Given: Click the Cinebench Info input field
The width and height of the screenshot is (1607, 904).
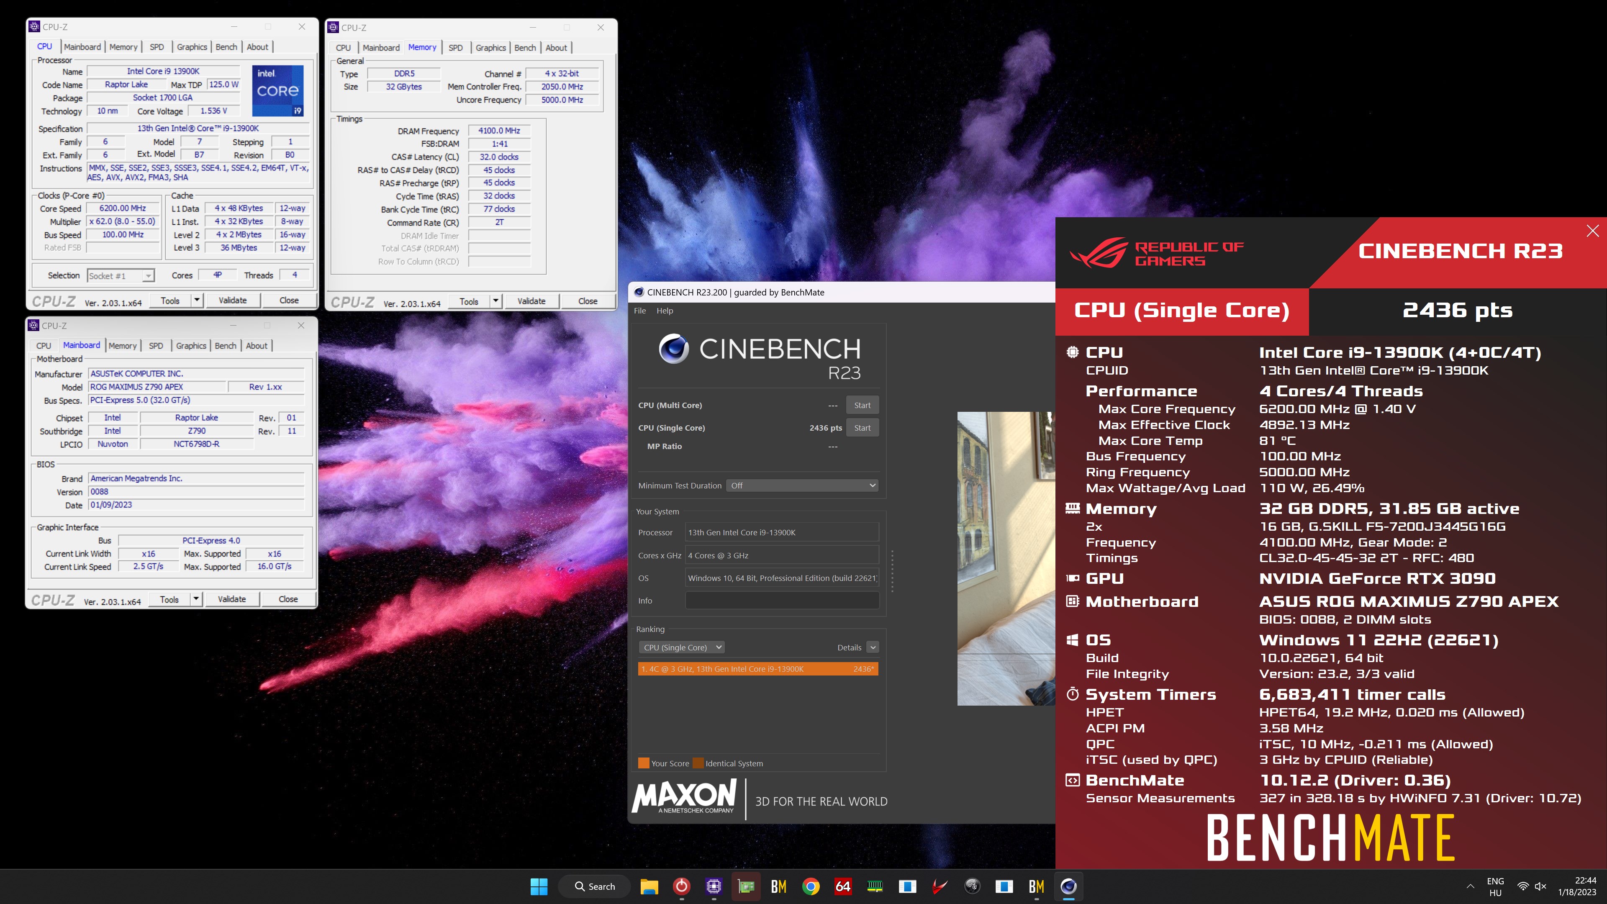Looking at the screenshot, I should (782, 601).
